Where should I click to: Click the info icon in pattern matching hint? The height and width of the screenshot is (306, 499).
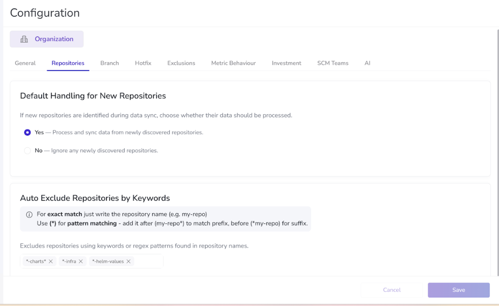[29, 214]
